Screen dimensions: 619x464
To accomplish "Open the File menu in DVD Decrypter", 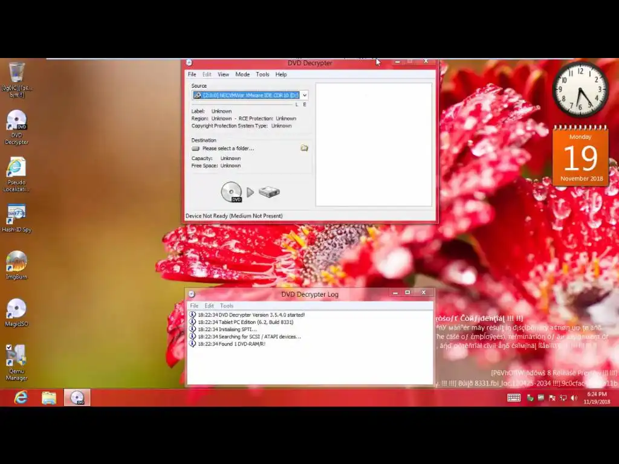I will tap(192, 74).
